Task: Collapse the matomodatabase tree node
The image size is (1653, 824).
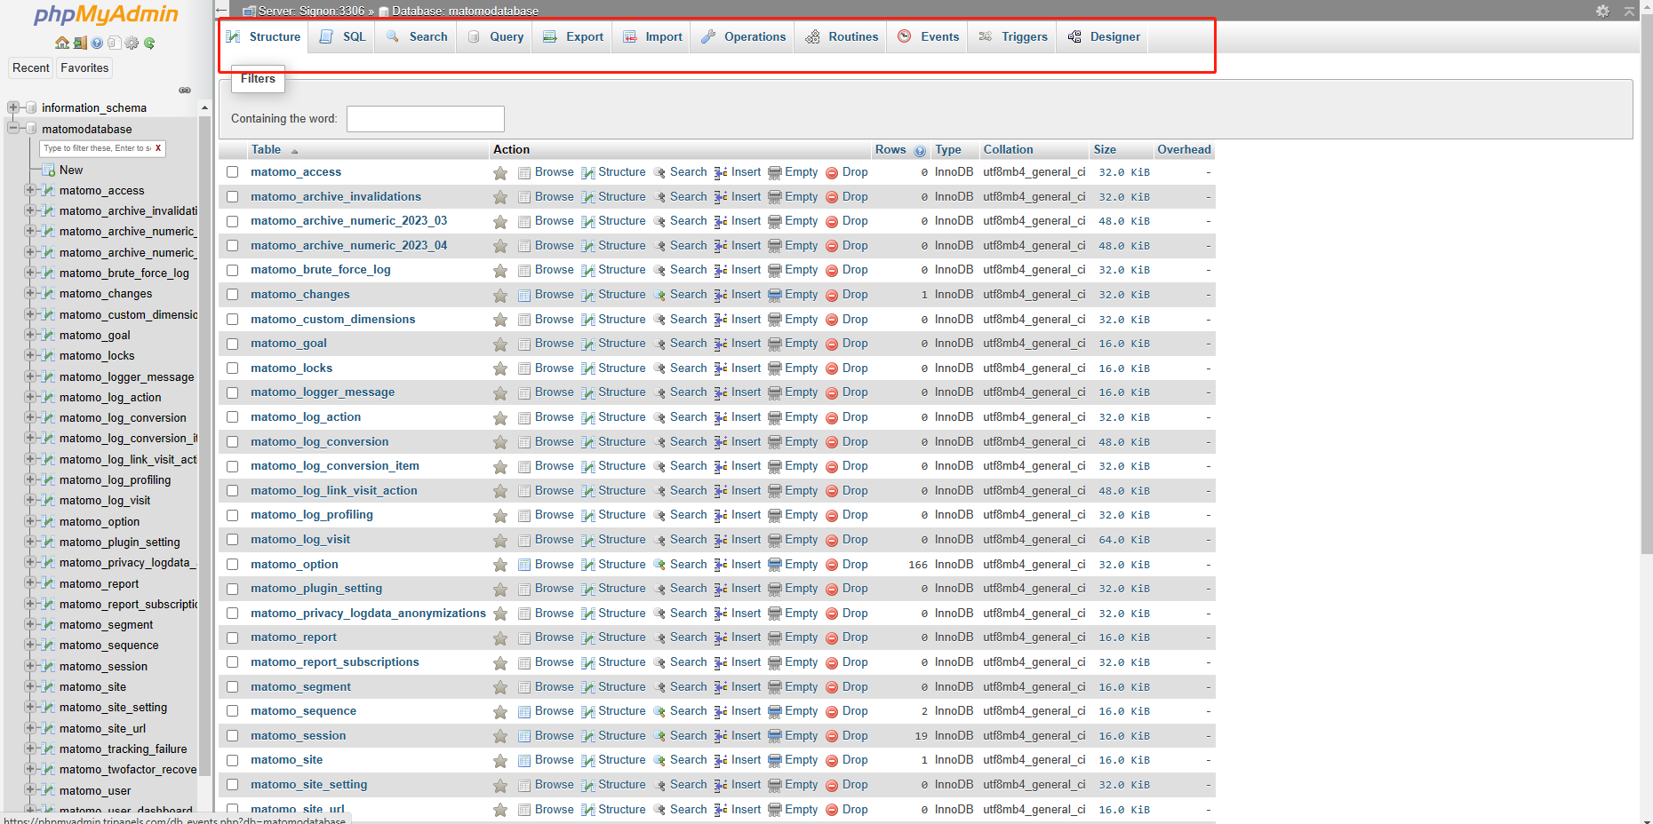Action: tap(13, 128)
